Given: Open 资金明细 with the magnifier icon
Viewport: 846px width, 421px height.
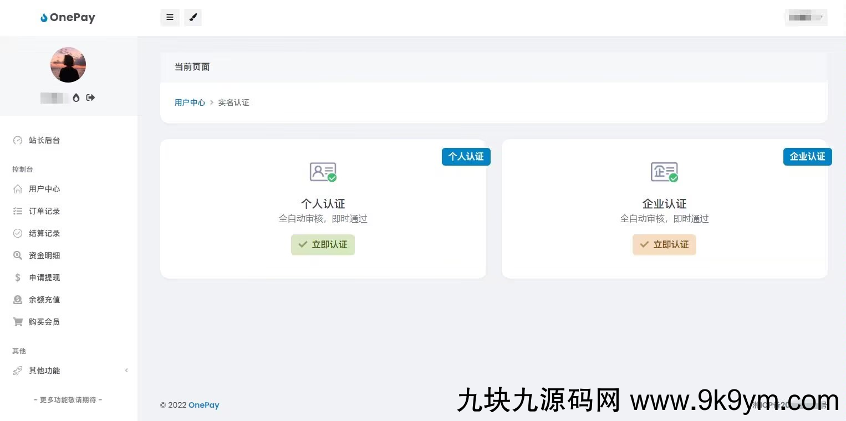Looking at the screenshot, I should (x=18, y=255).
